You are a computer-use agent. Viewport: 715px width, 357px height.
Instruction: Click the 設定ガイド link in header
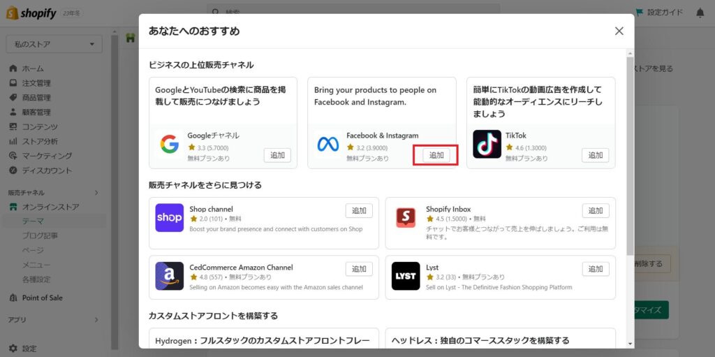pyautogui.click(x=665, y=13)
